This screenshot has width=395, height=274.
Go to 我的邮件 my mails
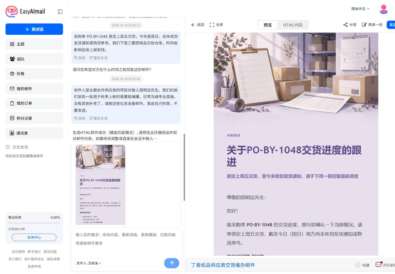click(x=34, y=89)
